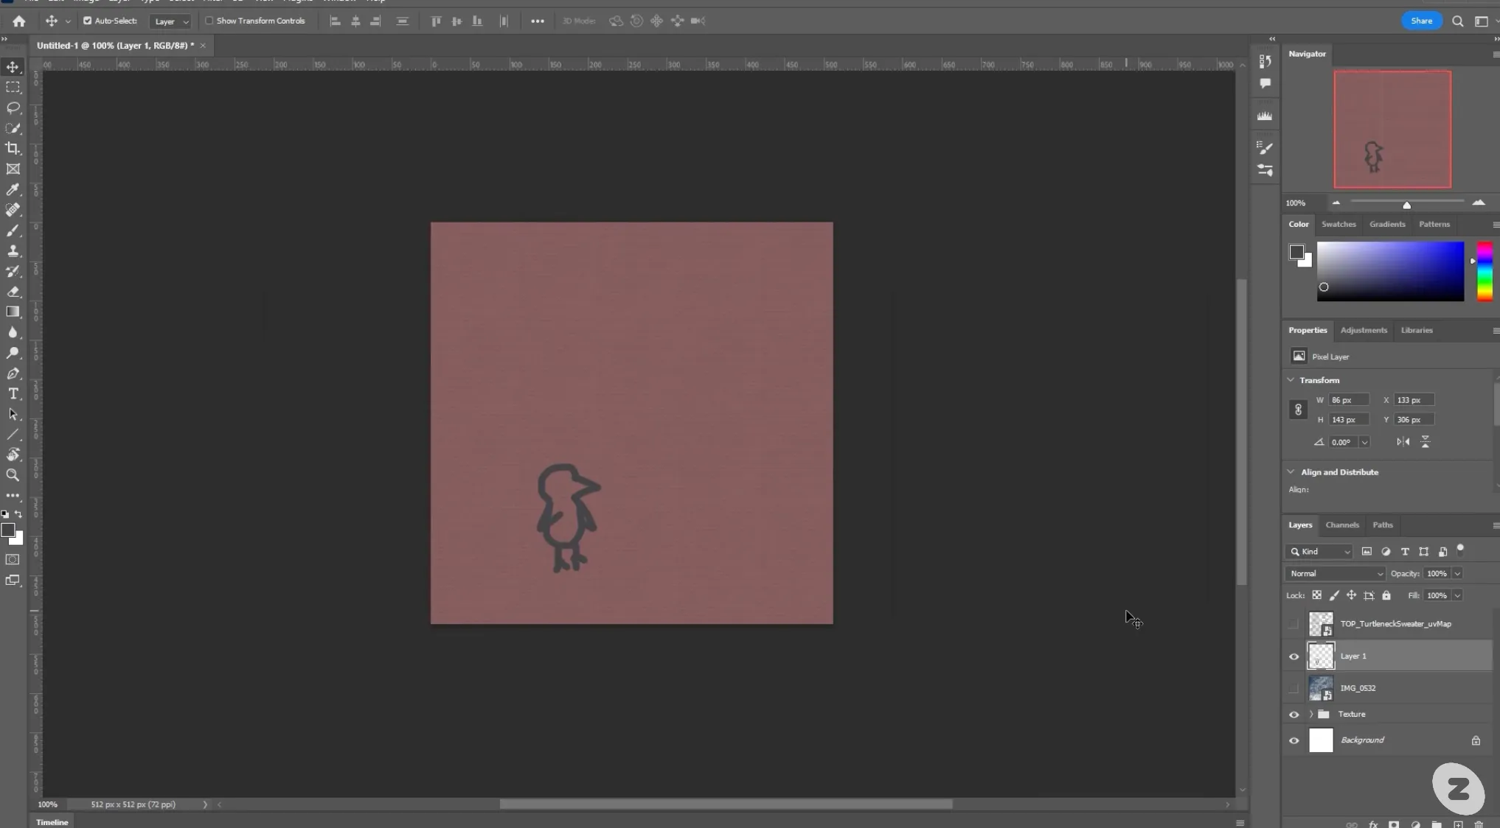This screenshot has width=1500, height=828.
Task: Open the Opacity dropdown arrow
Action: [1457, 574]
